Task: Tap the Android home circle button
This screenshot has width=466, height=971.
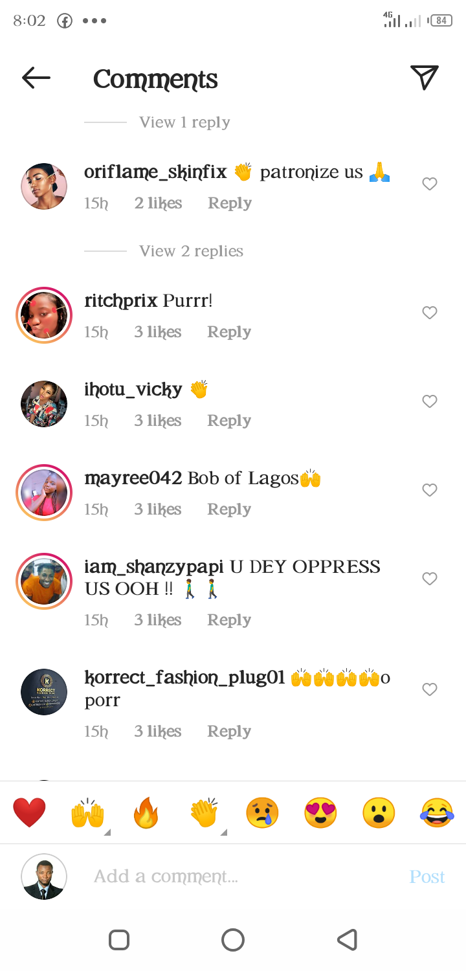Action: click(233, 939)
